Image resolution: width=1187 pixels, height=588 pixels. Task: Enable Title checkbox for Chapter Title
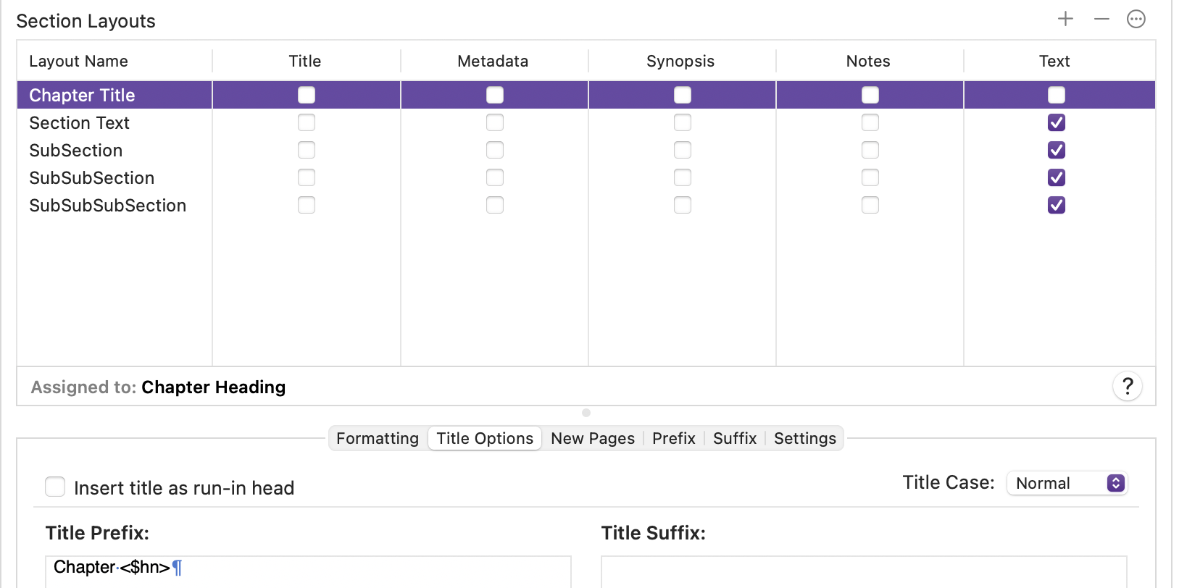tap(307, 95)
